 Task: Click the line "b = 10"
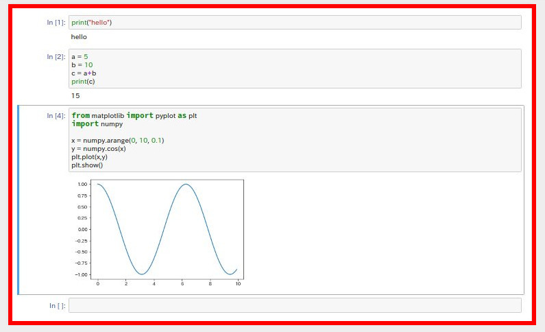[x=82, y=65]
